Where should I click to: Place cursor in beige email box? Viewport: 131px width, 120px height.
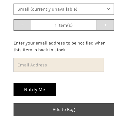[x=59, y=65]
